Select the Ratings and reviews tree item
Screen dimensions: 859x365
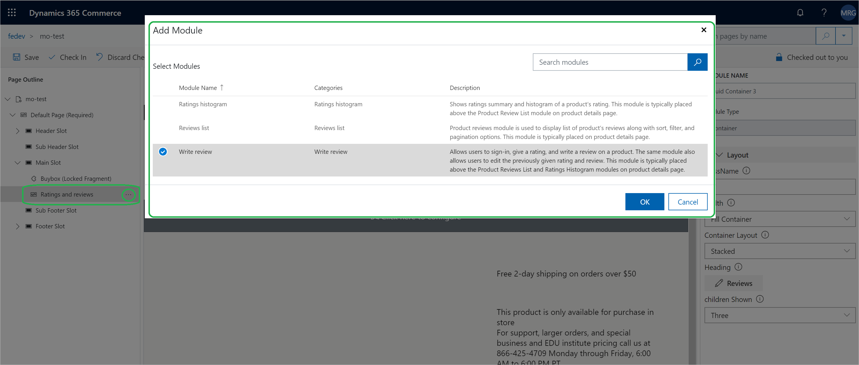point(66,194)
